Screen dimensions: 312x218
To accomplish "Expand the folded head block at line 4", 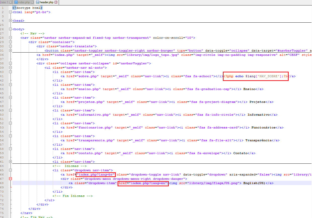I will [10, 21].
